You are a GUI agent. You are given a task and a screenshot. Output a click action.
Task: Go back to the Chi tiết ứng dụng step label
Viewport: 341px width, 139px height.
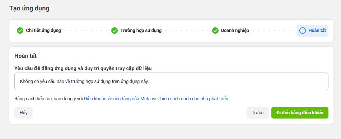(43, 31)
